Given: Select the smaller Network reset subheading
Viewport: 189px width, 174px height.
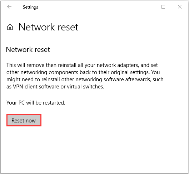Looking at the screenshot, I should pyautogui.click(x=28, y=49).
